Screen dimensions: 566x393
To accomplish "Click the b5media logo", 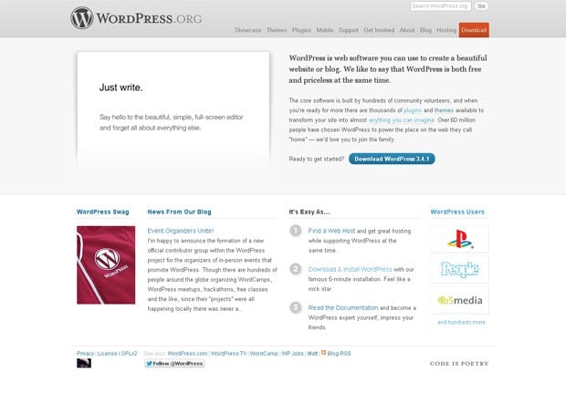I will click(x=459, y=300).
